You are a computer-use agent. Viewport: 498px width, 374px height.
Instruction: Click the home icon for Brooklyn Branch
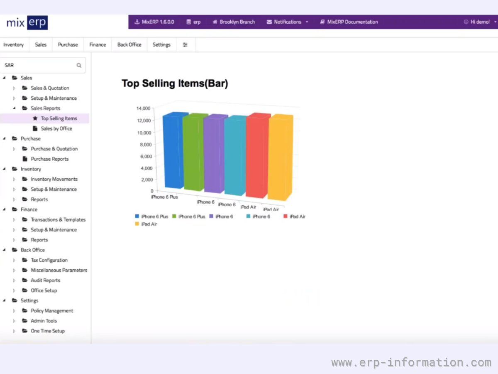pyautogui.click(x=215, y=22)
